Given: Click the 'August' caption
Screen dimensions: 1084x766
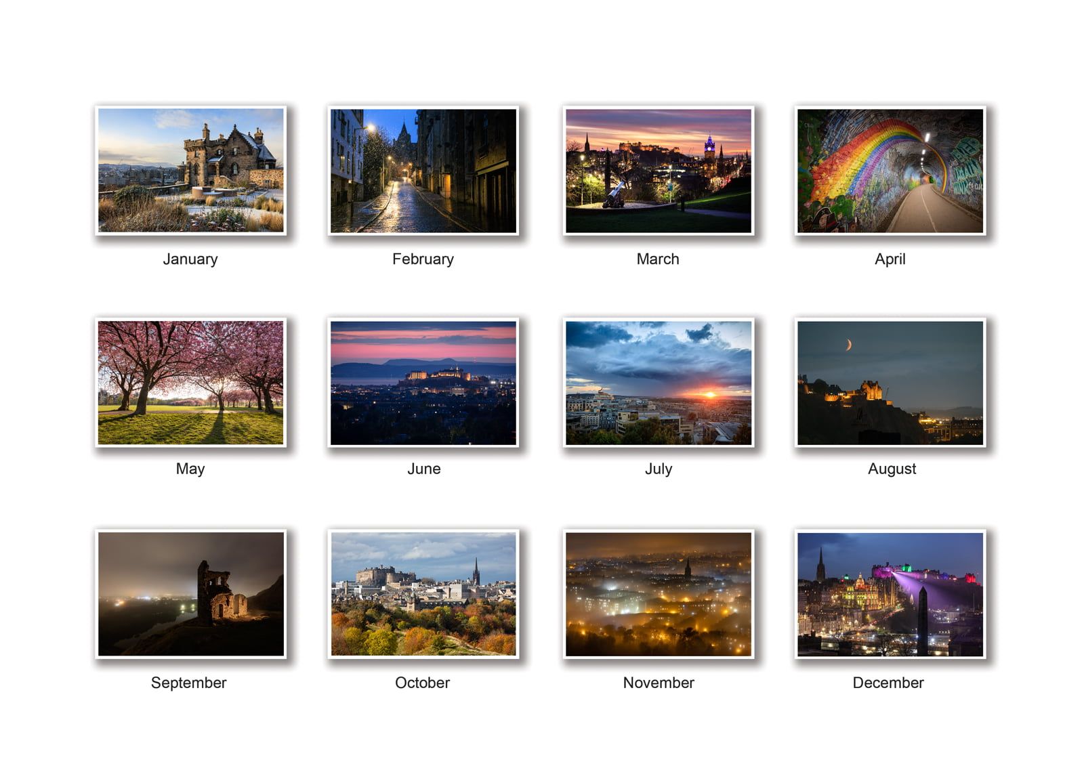Looking at the screenshot, I should pyautogui.click(x=892, y=469).
